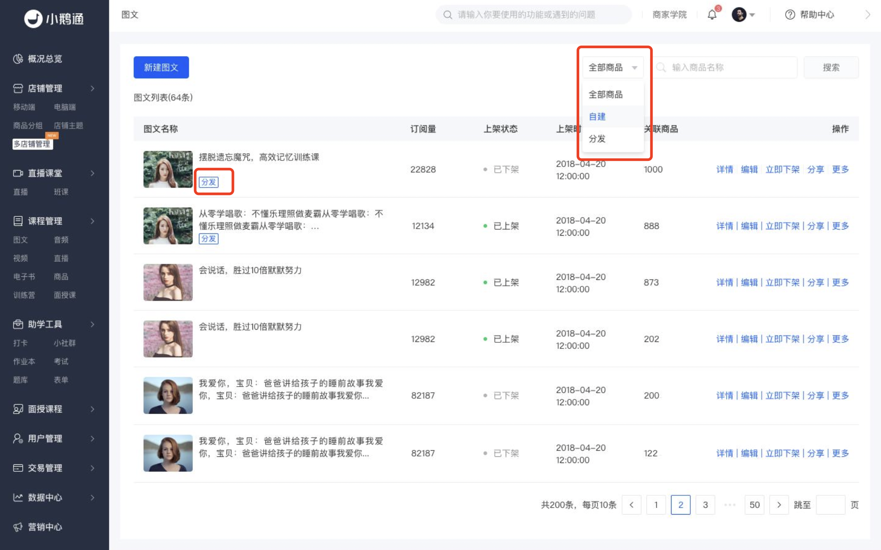Image resolution: width=881 pixels, height=550 pixels.
Task: Choose 全部商品 option in dropdown list
Action: click(613, 94)
